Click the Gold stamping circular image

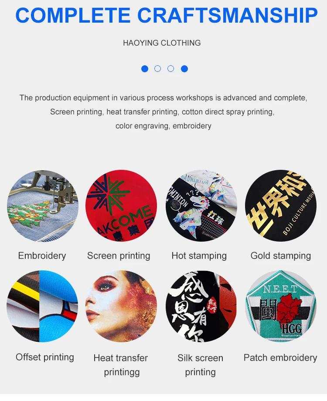coord(281,206)
